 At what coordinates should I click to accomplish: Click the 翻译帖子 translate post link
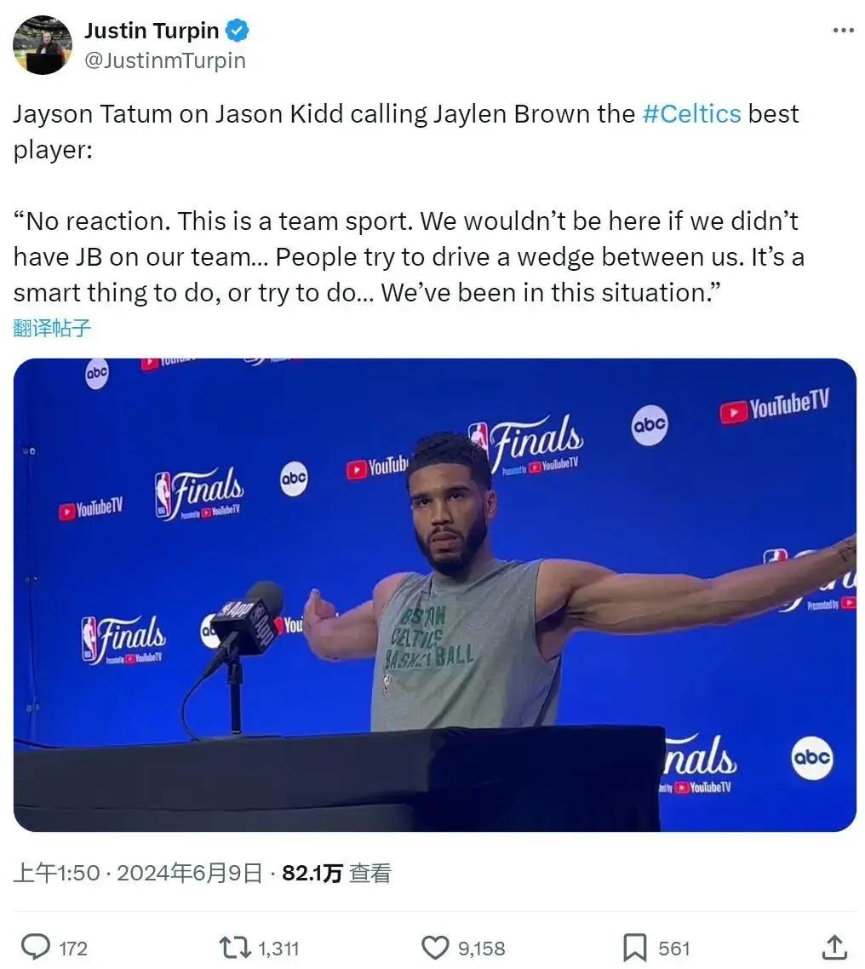52,328
